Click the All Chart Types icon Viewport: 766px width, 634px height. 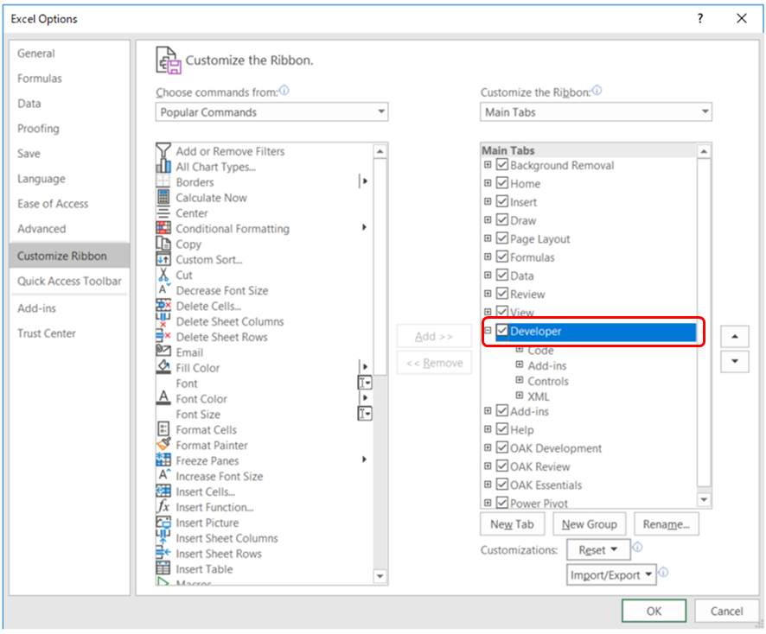coord(163,167)
